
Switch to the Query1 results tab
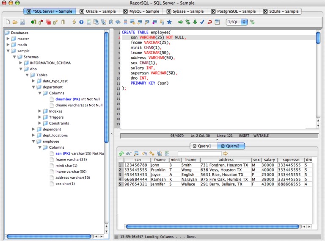pyautogui.click(x=204, y=146)
